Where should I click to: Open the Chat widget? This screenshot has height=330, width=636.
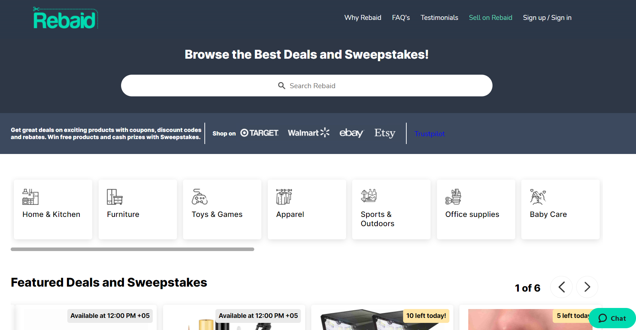tap(612, 318)
